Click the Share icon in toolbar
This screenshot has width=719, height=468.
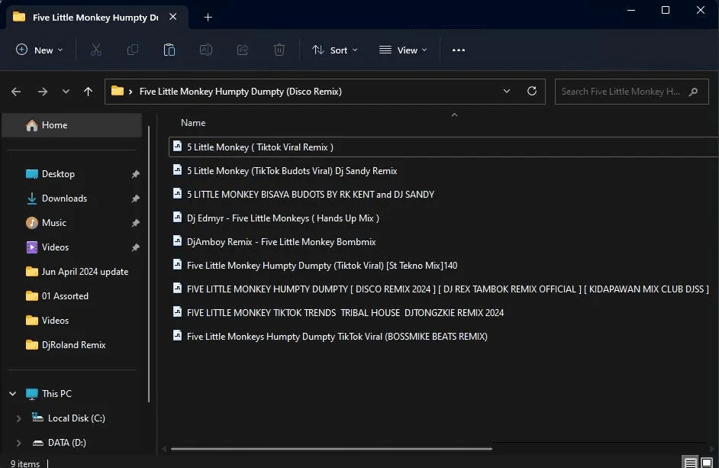[x=243, y=50]
